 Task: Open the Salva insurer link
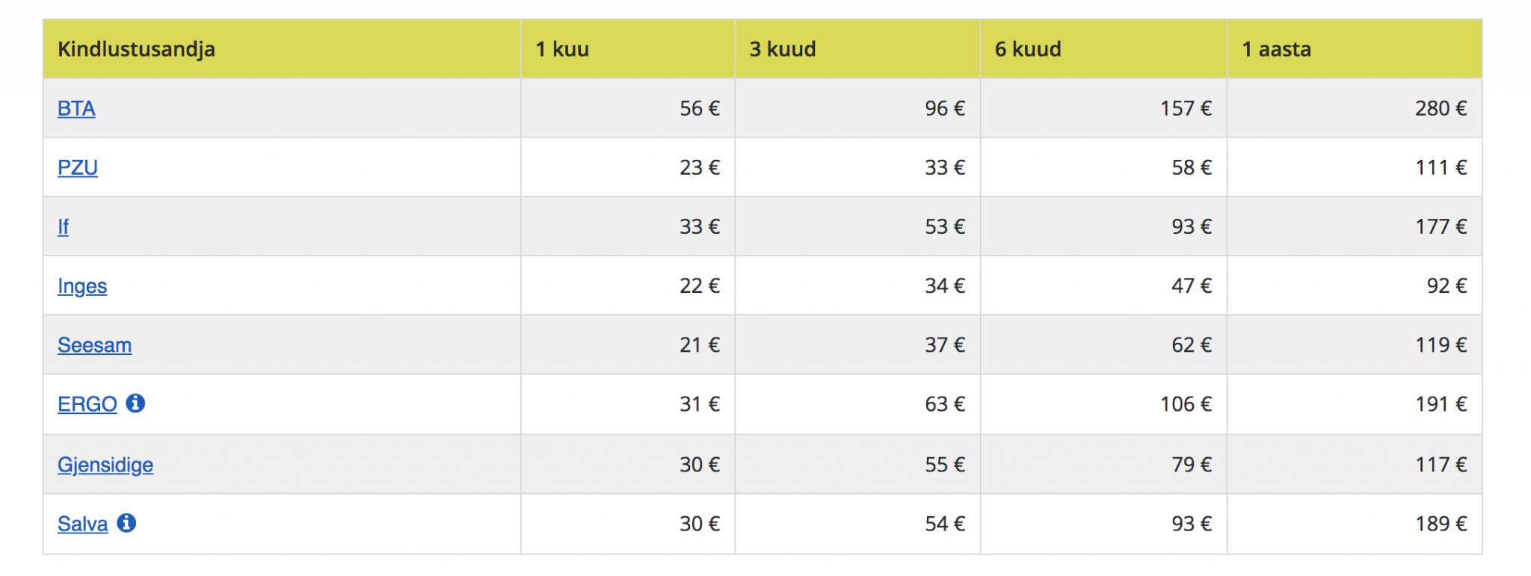(82, 524)
